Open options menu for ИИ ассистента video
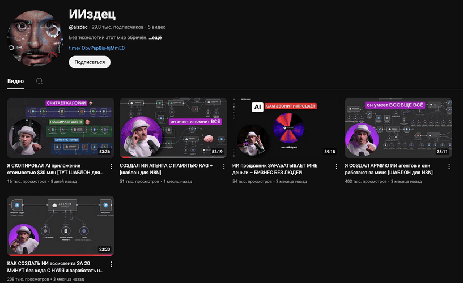 point(111,264)
